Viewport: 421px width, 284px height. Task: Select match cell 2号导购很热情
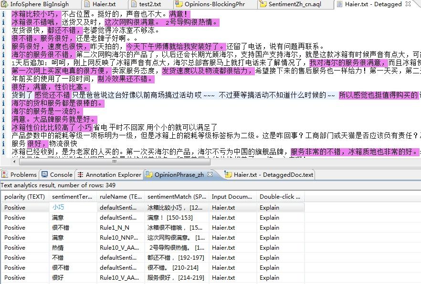pos(177,248)
